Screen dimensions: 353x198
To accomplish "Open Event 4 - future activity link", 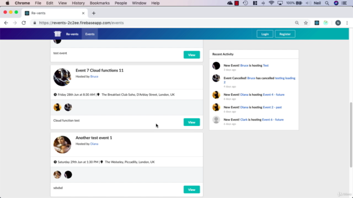I will pos(274,95).
